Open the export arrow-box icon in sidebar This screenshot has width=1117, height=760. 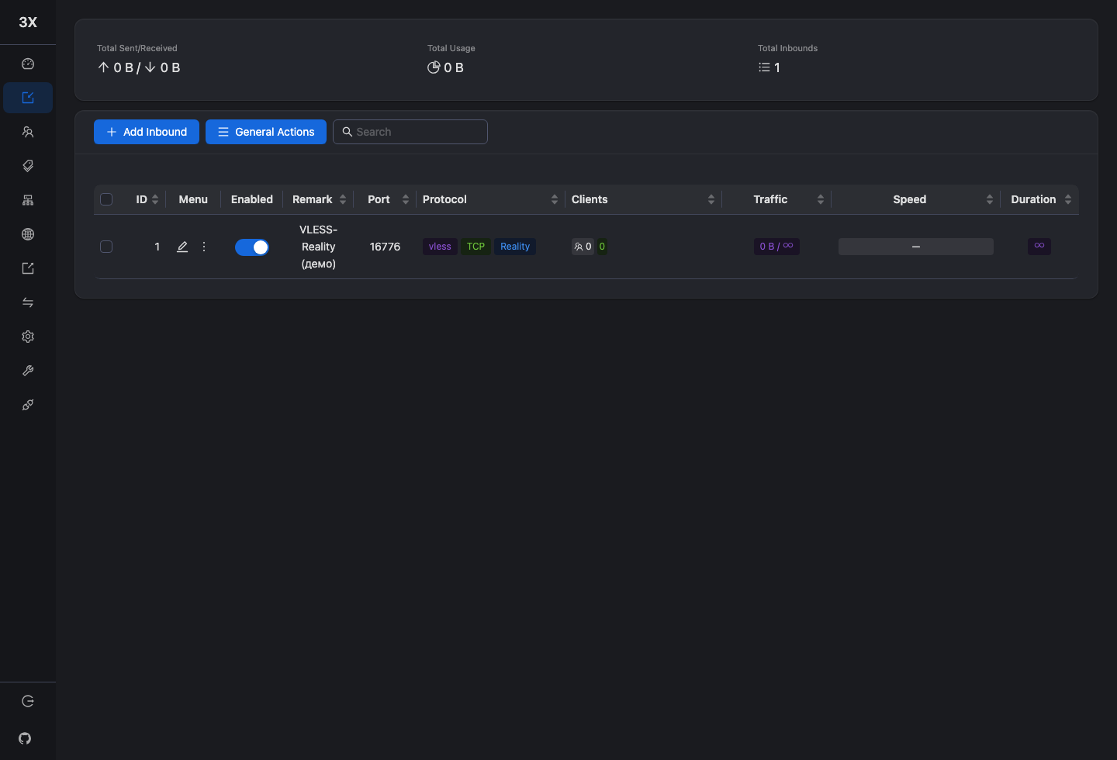point(28,268)
